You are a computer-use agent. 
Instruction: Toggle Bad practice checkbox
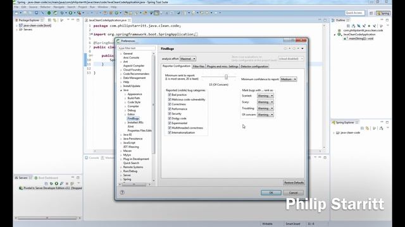pos(170,95)
